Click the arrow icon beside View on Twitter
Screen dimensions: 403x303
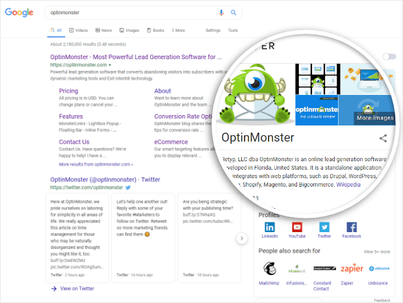click(x=54, y=289)
